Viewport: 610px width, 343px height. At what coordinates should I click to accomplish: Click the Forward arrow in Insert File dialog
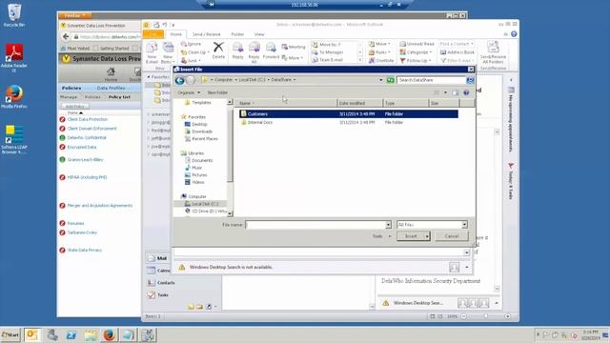[191, 80]
